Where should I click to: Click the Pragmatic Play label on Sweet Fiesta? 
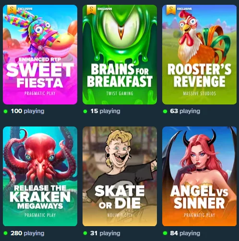(40, 93)
